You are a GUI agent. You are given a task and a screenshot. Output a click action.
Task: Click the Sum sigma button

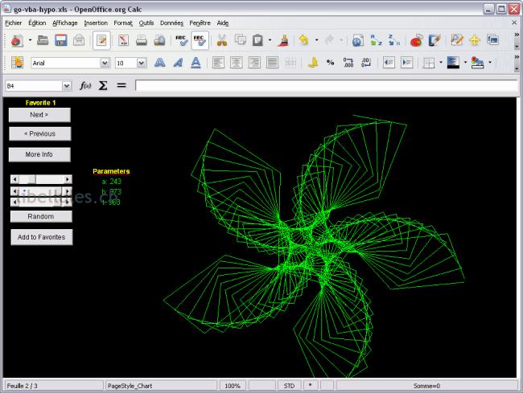click(x=103, y=86)
